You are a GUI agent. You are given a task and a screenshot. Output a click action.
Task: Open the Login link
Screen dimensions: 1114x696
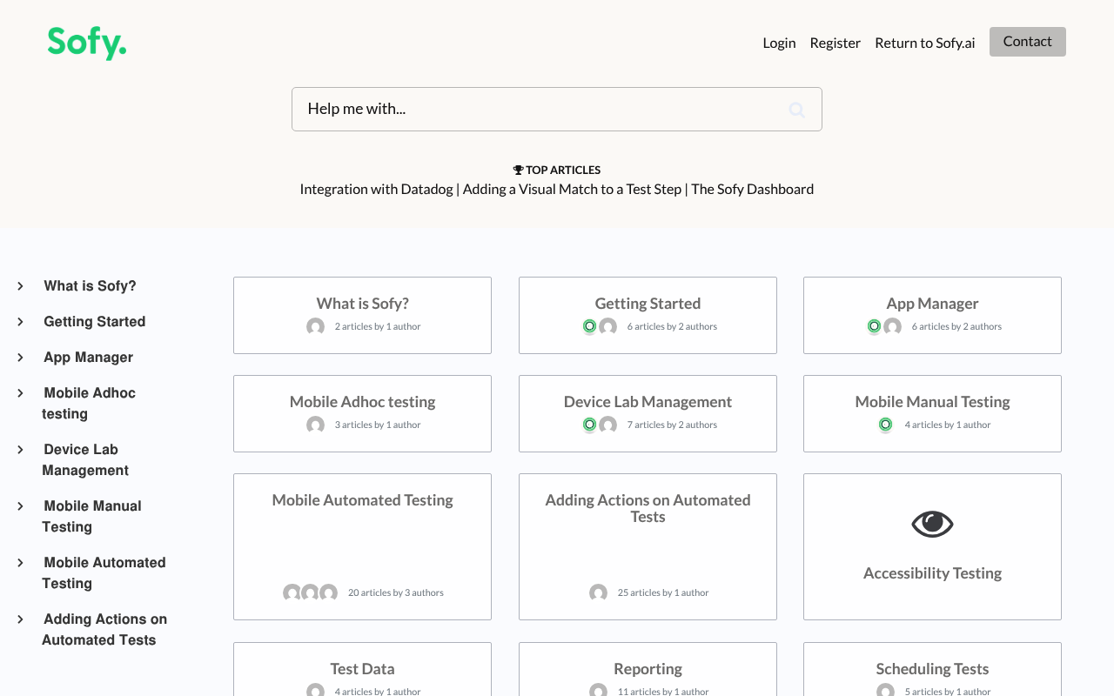click(x=779, y=43)
